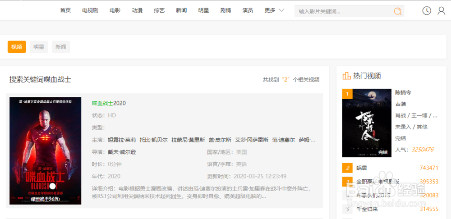Open the 电影 navigation item

(x=115, y=10)
